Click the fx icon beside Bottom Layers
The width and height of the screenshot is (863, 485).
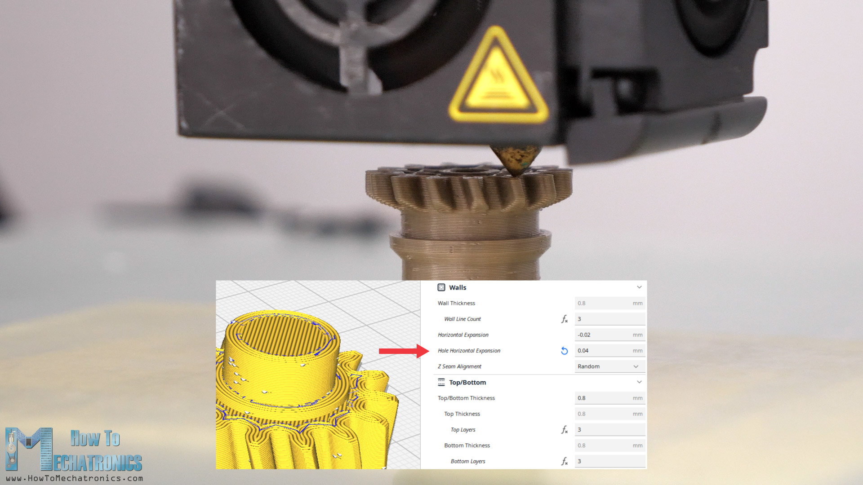tap(564, 461)
